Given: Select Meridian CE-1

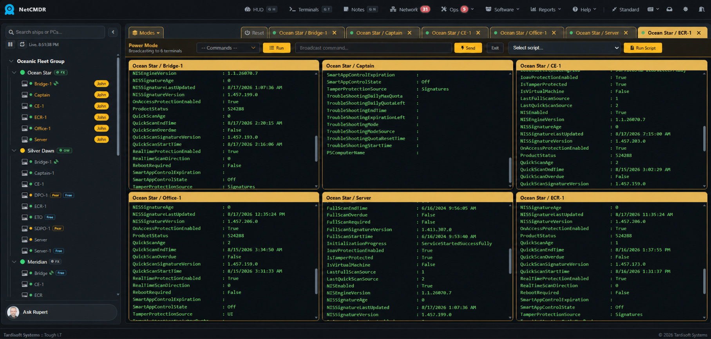Looking at the screenshot, I should 39,284.
